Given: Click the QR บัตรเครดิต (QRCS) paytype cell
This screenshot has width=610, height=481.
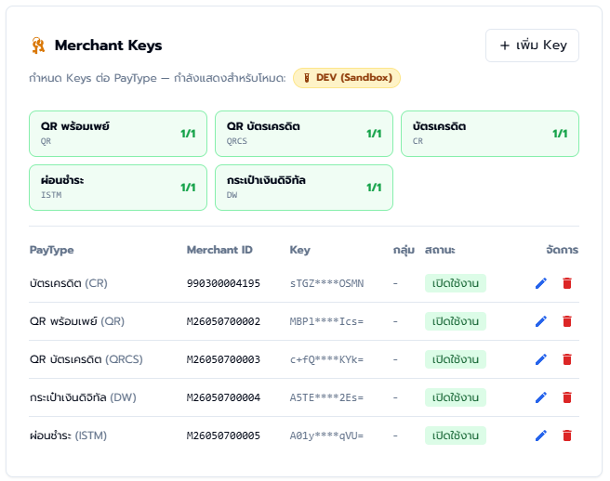Looking at the screenshot, I should [86, 359].
